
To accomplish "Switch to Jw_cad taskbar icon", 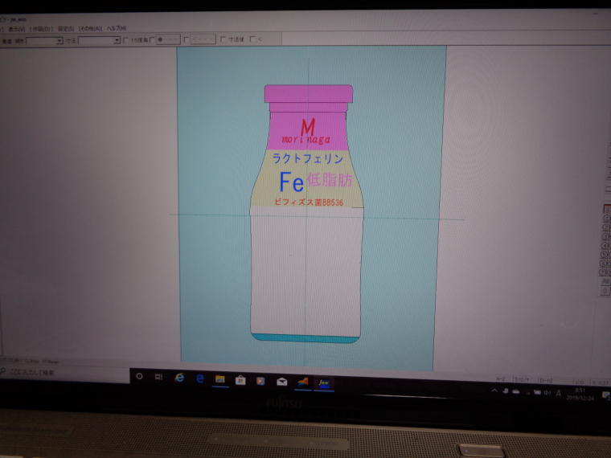I will point(324,383).
